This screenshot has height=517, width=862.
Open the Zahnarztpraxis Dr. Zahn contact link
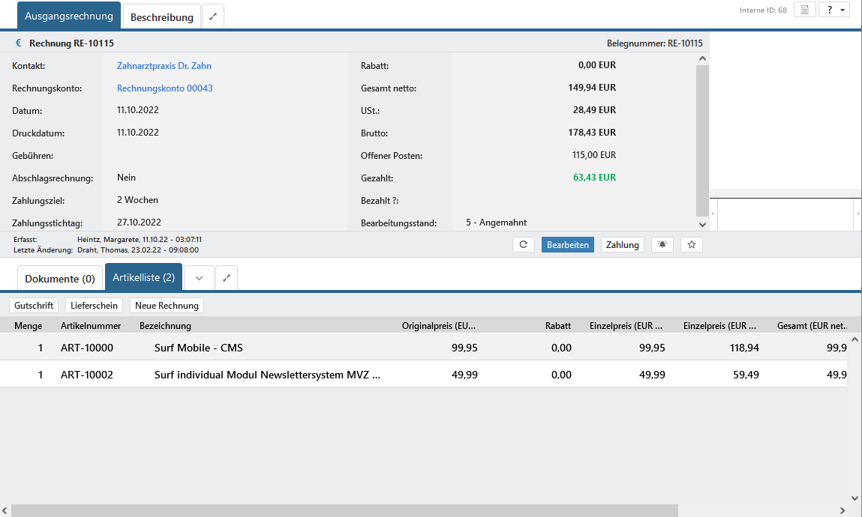click(164, 66)
